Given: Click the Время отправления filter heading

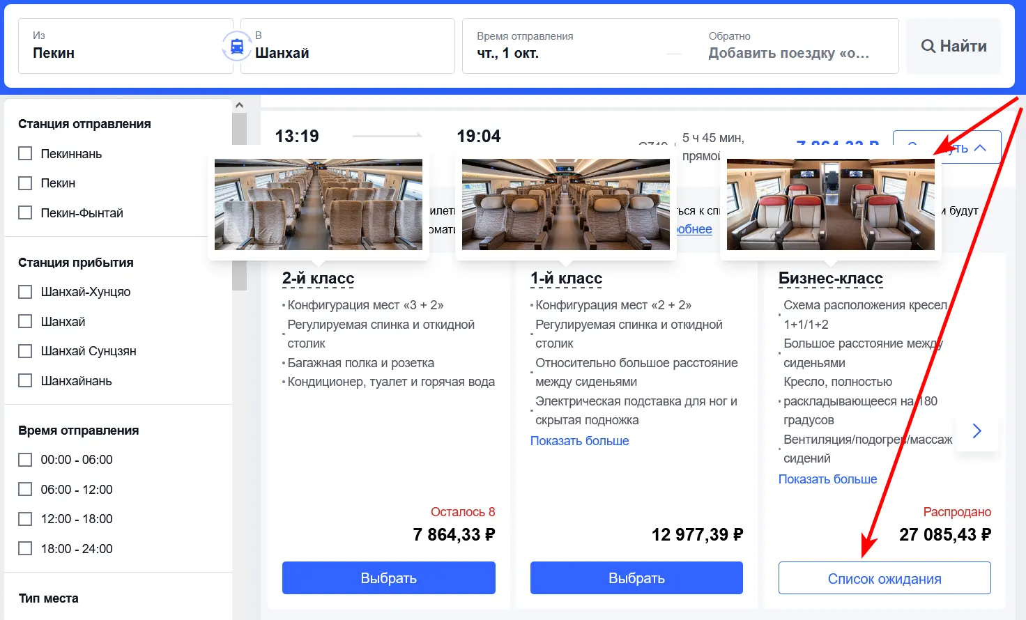Looking at the screenshot, I should 79,431.
